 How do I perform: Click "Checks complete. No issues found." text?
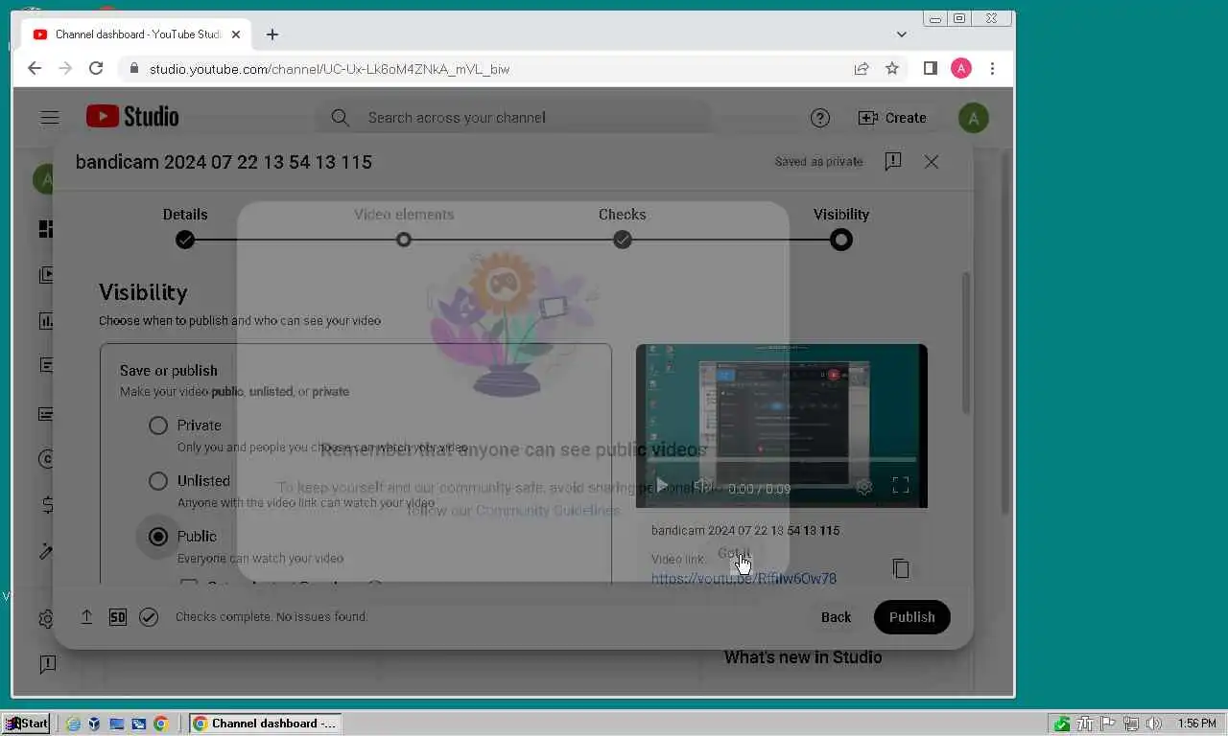pyautogui.click(x=272, y=617)
